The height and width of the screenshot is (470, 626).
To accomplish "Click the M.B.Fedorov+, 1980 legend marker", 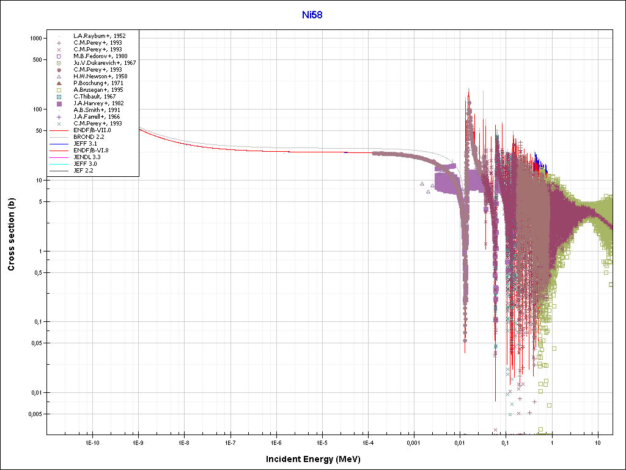I will pos(59,56).
